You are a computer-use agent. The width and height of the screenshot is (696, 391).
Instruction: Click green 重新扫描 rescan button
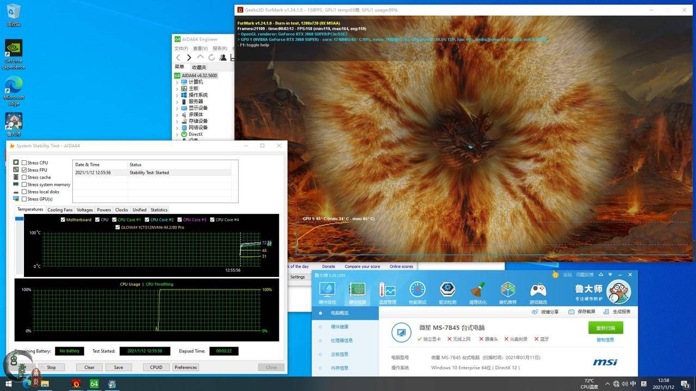pos(606,328)
